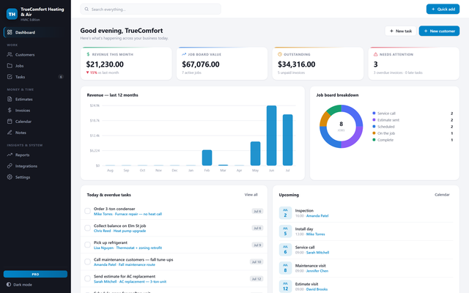Image resolution: width=469 pixels, height=293 pixels.
Task: Click the Needs attention warning icon
Action: click(376, 54)
